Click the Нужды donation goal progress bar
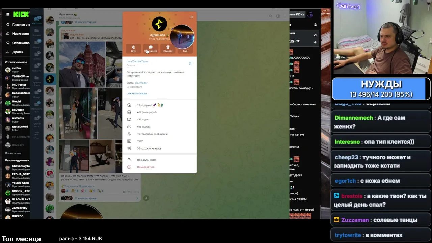The width and height of the screenshot is (432, 243). [381, 89]
